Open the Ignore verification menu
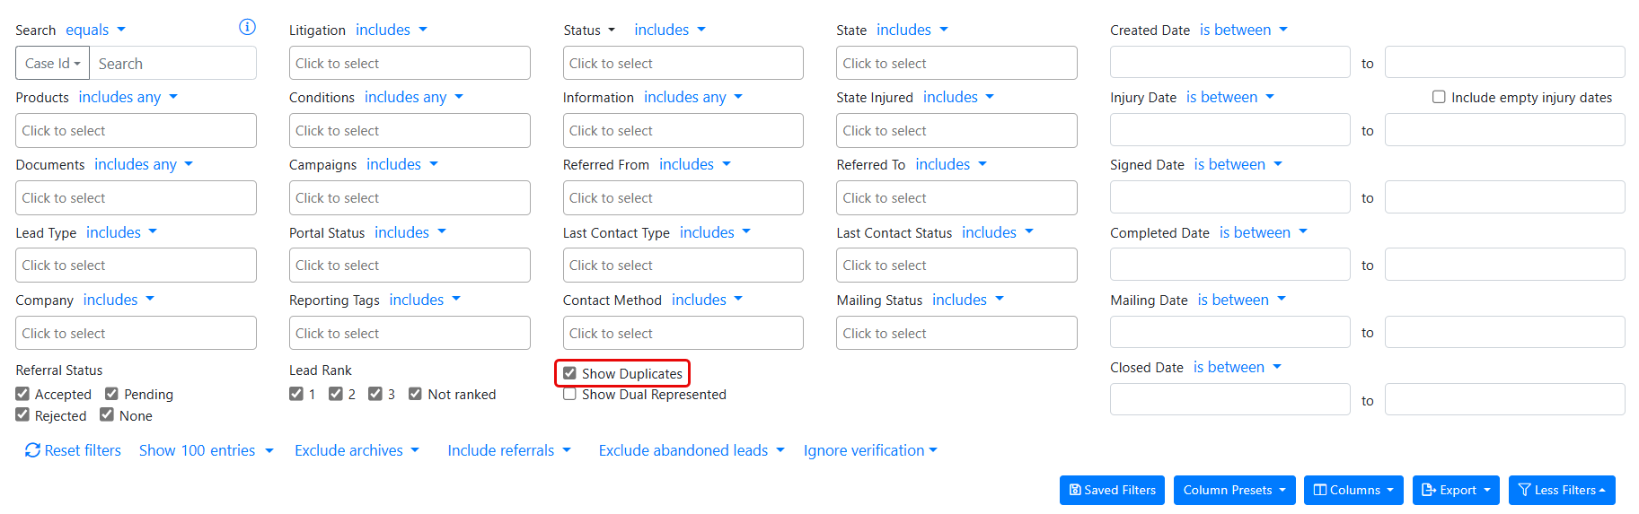The height and width of the screenshot is (514, 1639). click(x=869, y=450)
